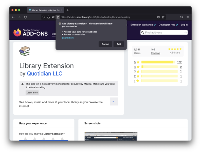Open the 9 four-star reviews count

[x=181, y=67]
